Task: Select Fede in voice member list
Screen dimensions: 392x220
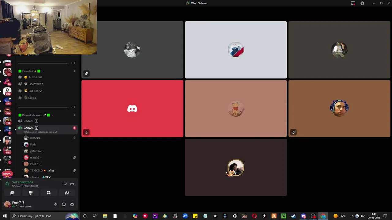Action: coord(50,145)
